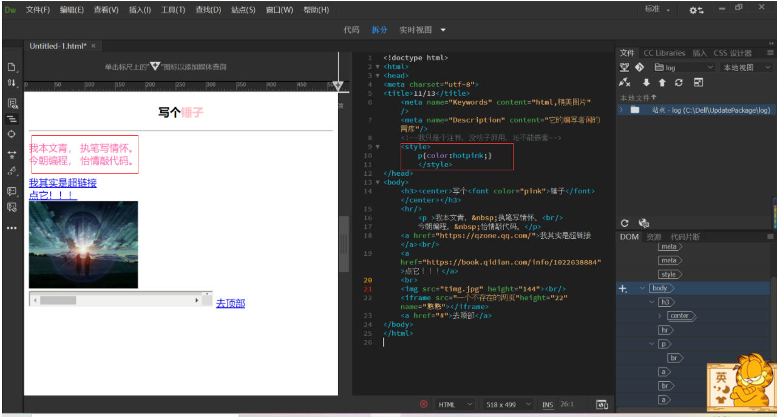Click the connect to remote server icon
Viewport: 777px width, 417px height.
625,67
